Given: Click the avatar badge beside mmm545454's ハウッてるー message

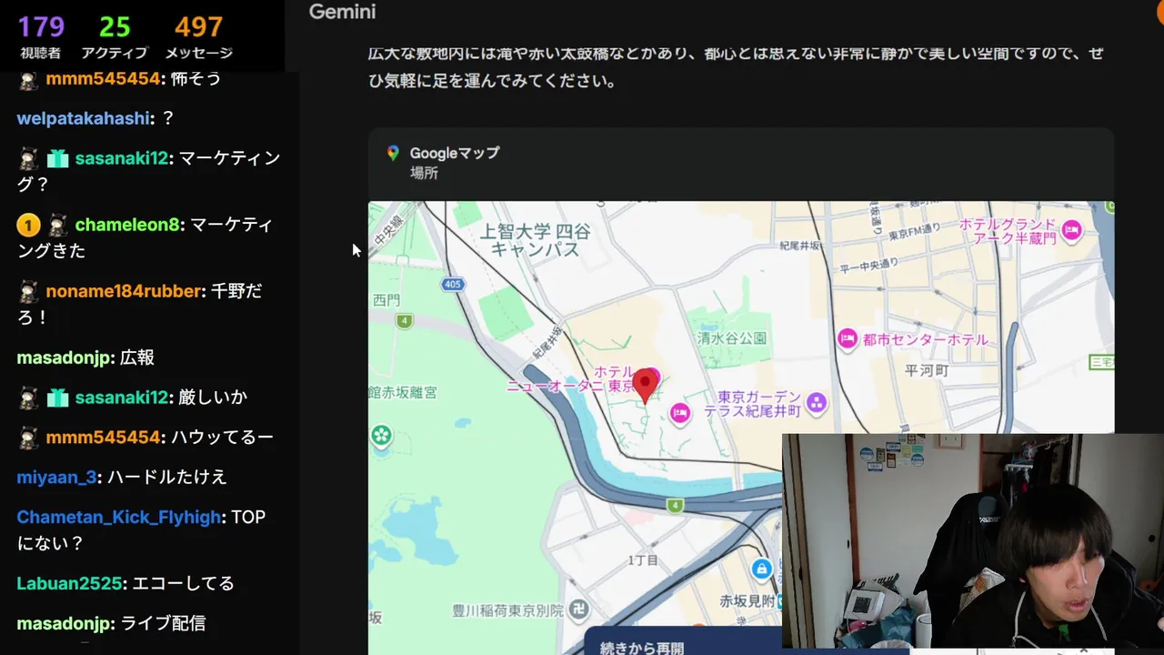Looking at the screenshot, I should tap(29, 438).
